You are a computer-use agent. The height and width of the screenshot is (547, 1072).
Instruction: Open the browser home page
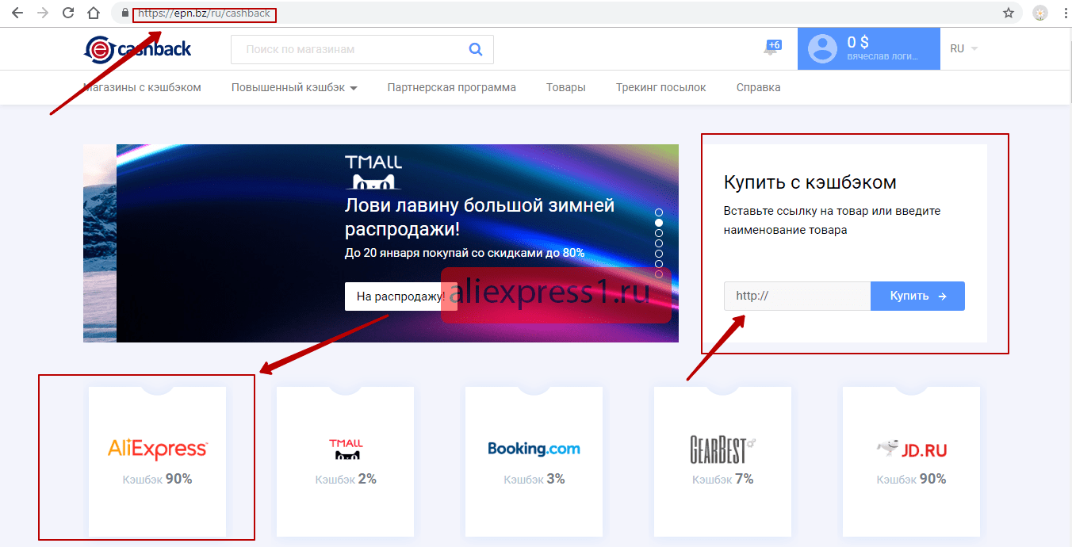(94, 13)
